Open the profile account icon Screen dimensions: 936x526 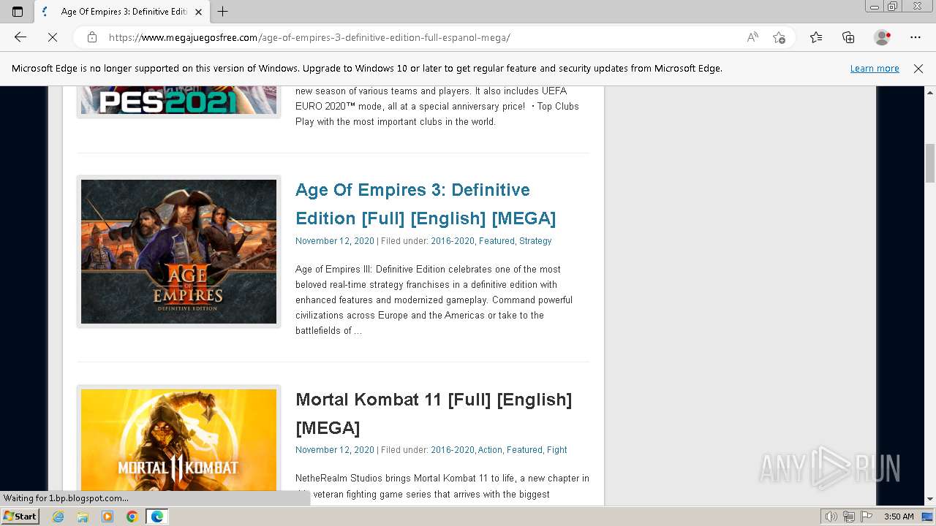tap(883, 37)
